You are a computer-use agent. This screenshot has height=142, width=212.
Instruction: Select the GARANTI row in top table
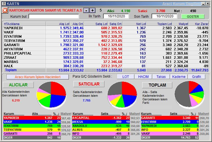point(106,45)
